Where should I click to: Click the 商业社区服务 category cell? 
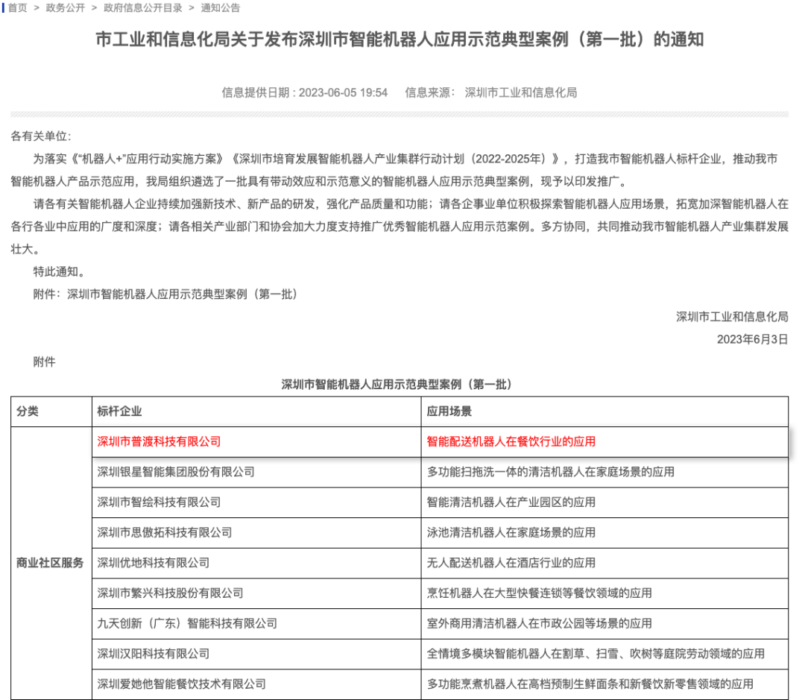pyautogui.click(x=51, y=563)
